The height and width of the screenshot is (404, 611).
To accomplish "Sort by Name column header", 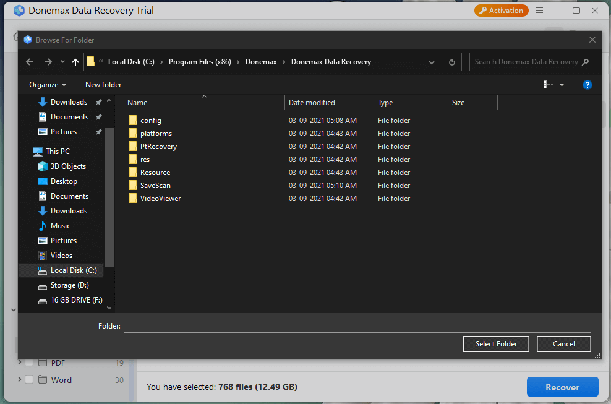I will pyautogui.click(x=137, y=103).
